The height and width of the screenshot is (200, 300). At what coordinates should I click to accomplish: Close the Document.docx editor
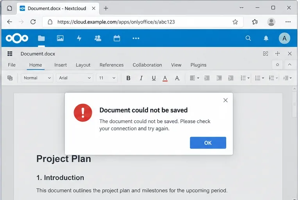[x=290, y=54]
